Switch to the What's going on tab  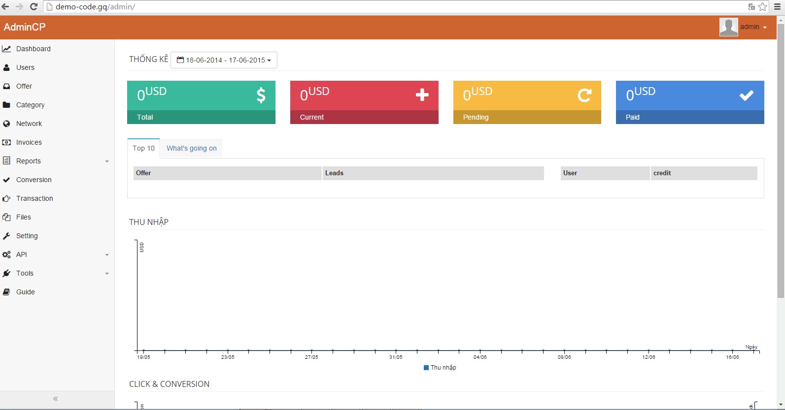(x=192, y=148)
